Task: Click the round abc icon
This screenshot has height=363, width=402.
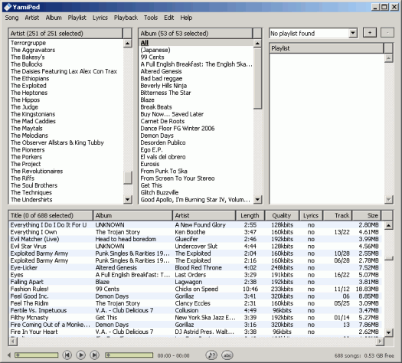Action: (x=227, y=355)
